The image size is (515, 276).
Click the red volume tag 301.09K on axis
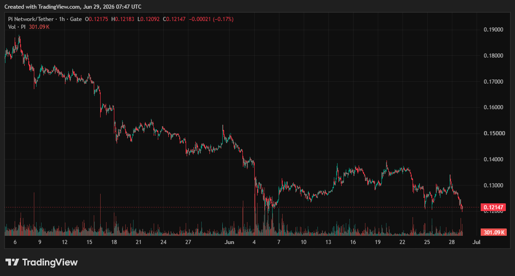494,232
